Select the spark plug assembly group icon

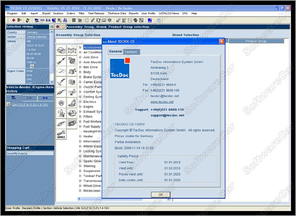coord(61,124)
